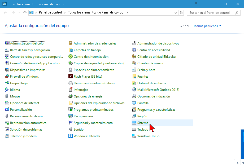Image resolution: width=244 pixels, height=165 pixels.
Task: Go up one level with the up arrow
Action: point(25,13)
